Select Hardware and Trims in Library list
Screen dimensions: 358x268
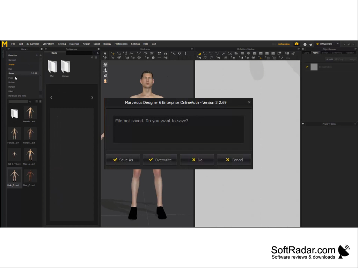tap(17, 96)
